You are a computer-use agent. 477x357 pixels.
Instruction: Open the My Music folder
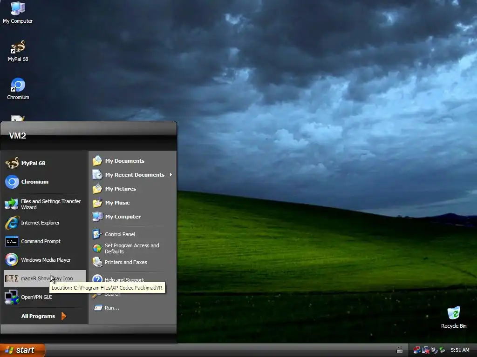click(133, 203)
